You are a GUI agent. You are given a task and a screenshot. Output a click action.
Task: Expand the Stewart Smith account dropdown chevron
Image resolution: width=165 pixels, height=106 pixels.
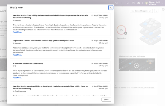coord(162,3)
